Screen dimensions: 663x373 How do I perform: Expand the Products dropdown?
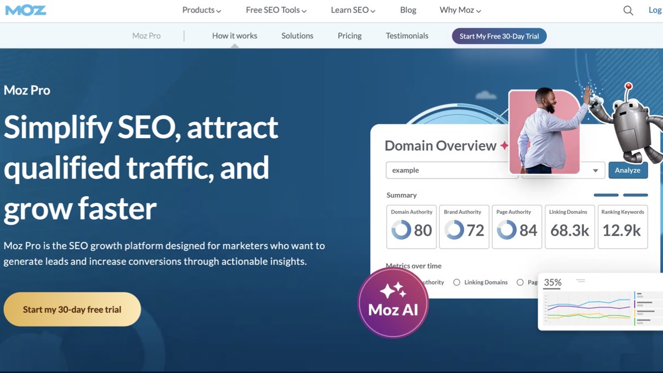[x=201, y=9]
